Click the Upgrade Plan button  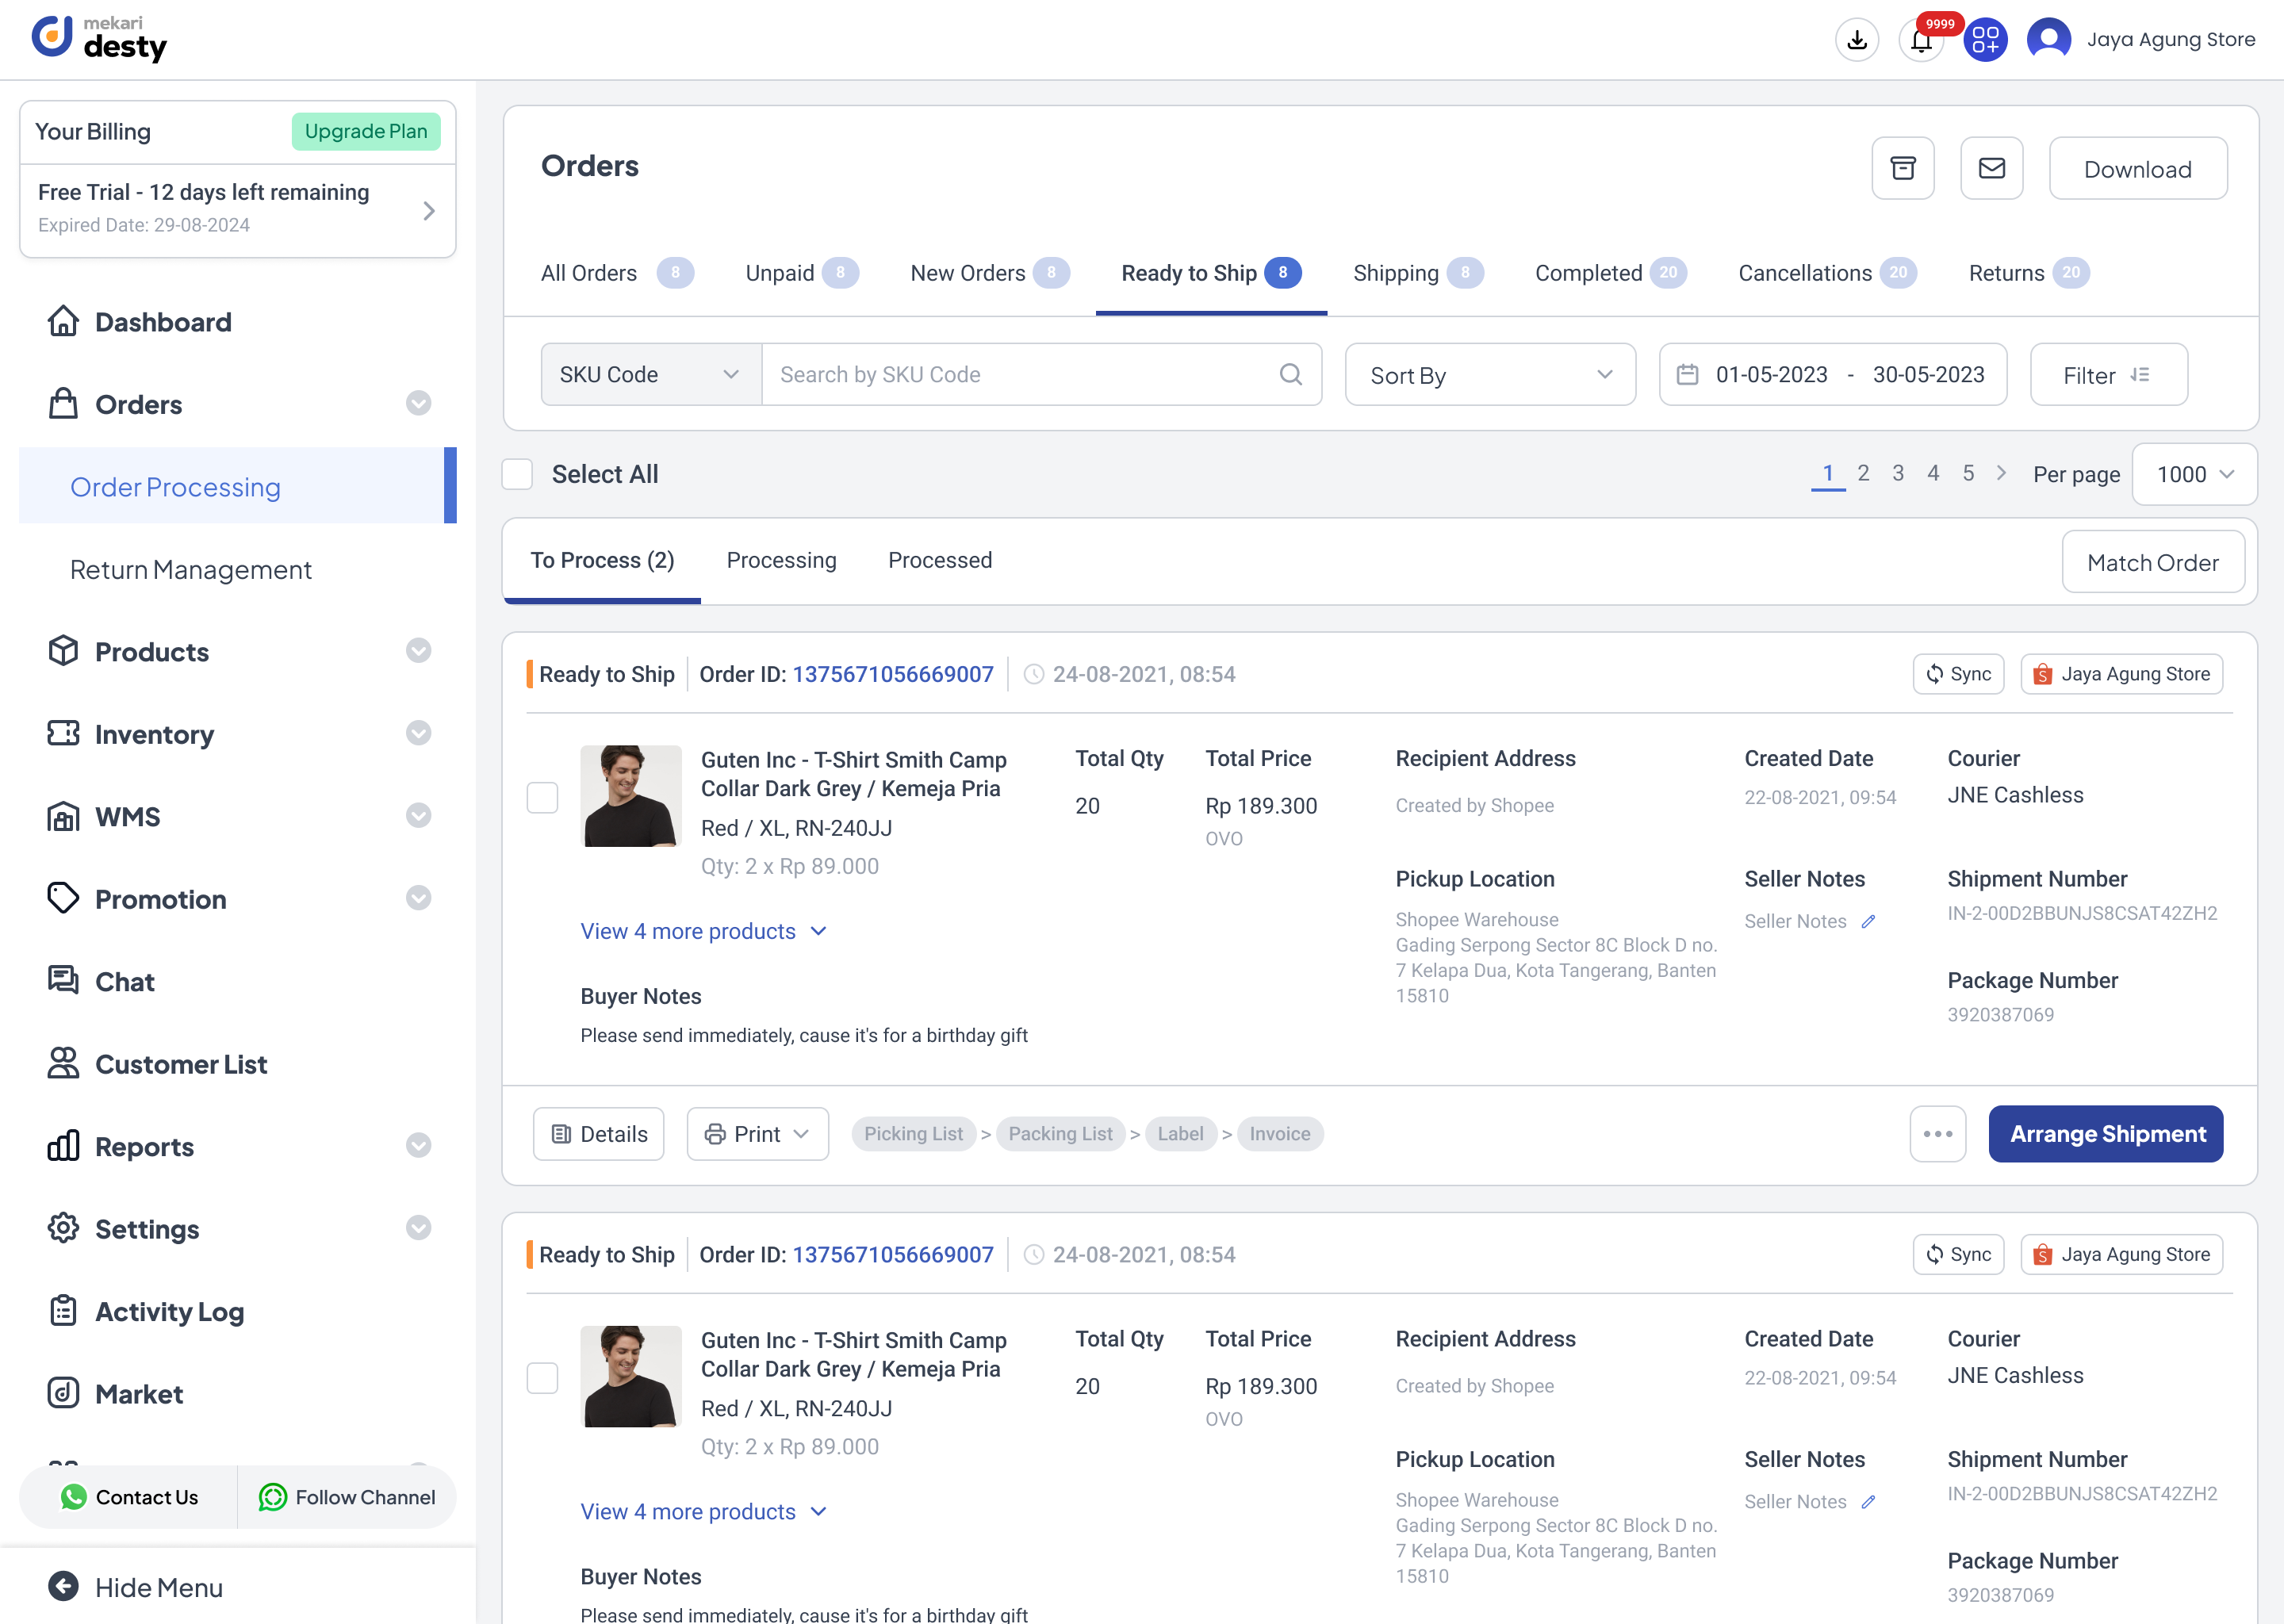pos(365,131)
